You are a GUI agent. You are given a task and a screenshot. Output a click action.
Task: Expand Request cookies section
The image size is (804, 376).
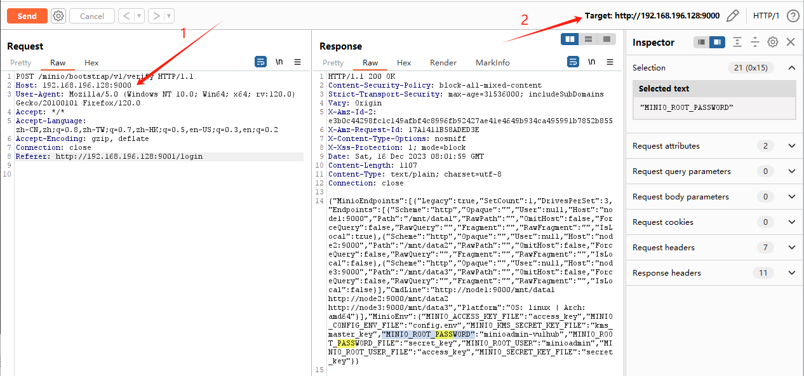tap(791, 222)
